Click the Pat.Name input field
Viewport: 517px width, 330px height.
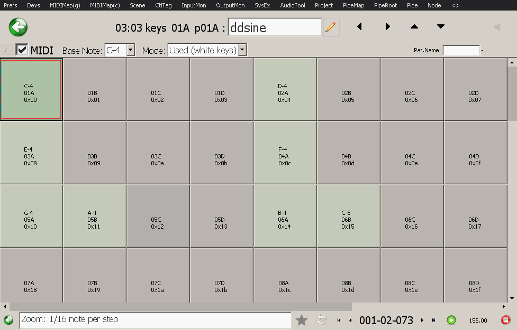(461, 51)
